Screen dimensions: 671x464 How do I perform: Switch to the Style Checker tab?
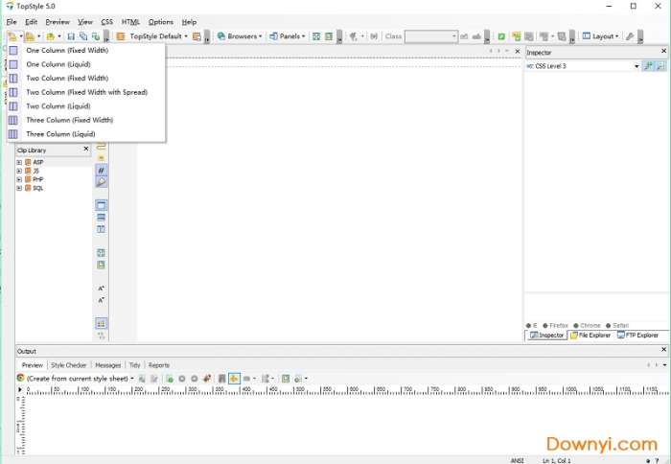coord(69,365)
